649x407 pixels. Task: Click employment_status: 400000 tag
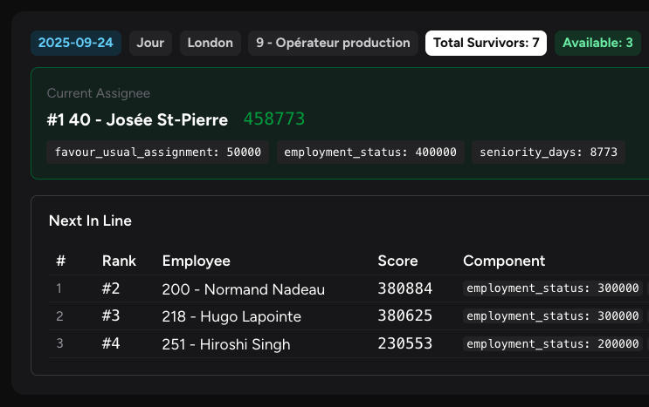coord(371,152)
